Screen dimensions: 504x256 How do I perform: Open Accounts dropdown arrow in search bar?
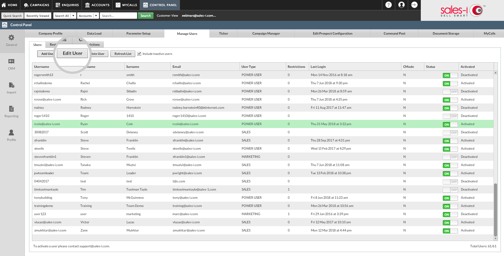[x=96, y=16]
